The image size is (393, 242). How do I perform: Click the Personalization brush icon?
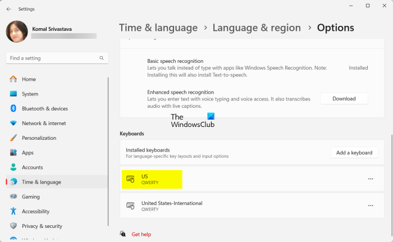coord(13,138)
